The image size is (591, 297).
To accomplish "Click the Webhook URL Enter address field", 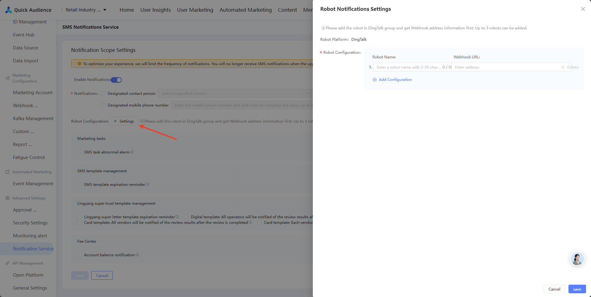I will coord(512,67).
